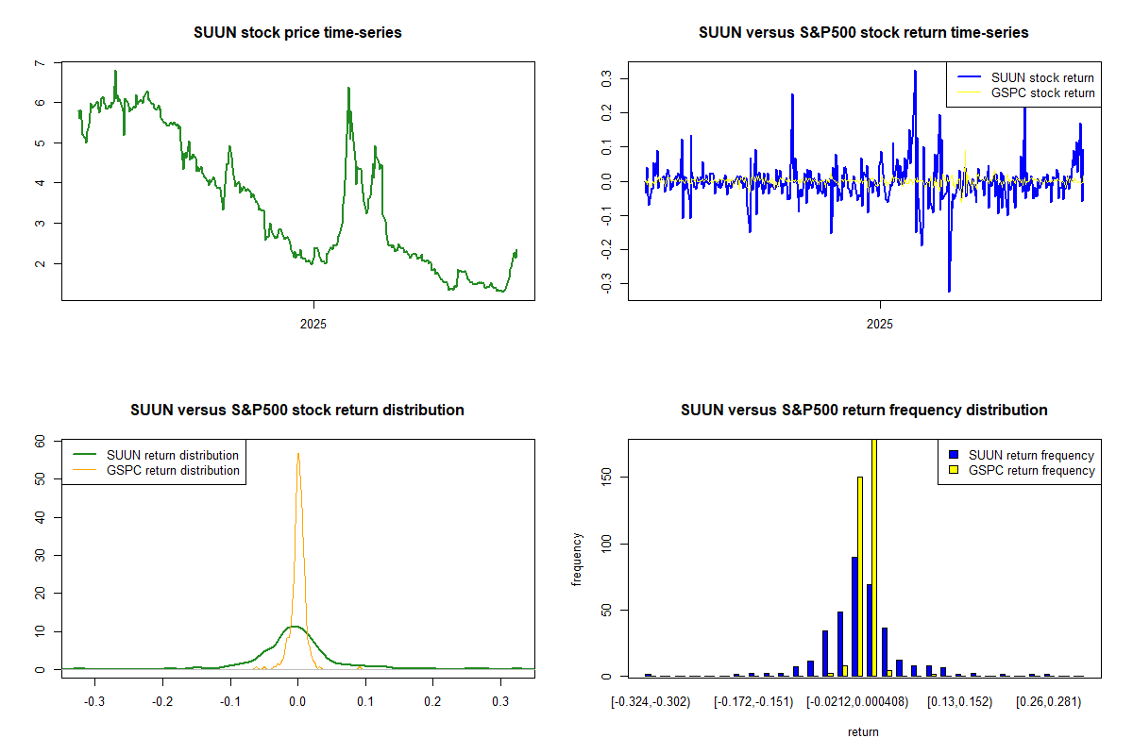Click the "[-0.0212,0.000408)" histogram bin label
This screenshot has height=755, width=1133.
[858, 702]
